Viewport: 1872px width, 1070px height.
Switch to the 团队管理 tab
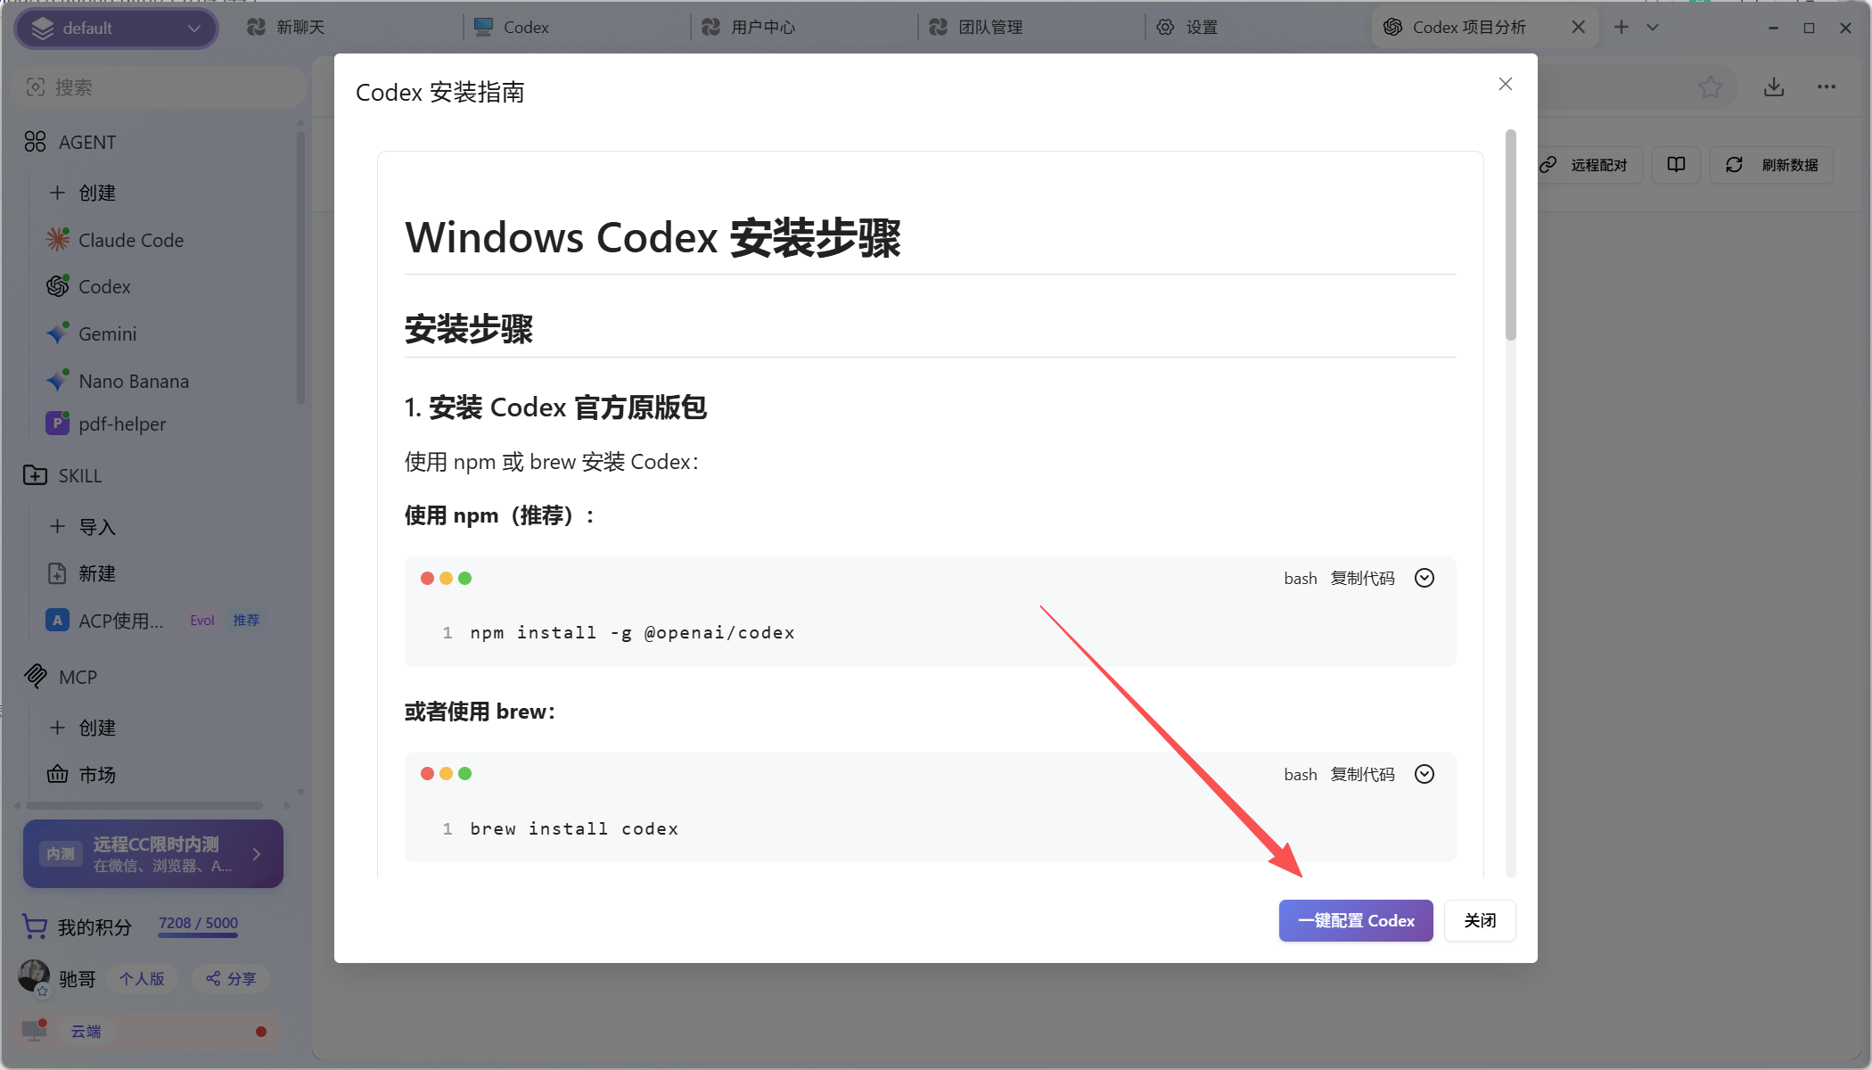[989, 28]
